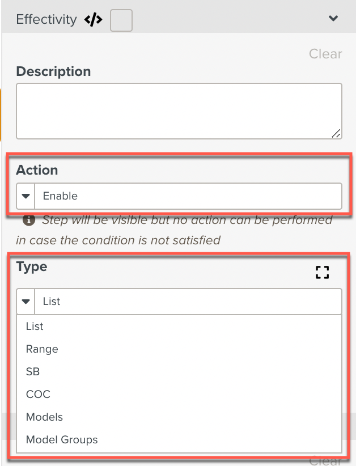Click the Clear link below the Type list
The width and height of the screenshot is (356, 466).
coord(325,461)
